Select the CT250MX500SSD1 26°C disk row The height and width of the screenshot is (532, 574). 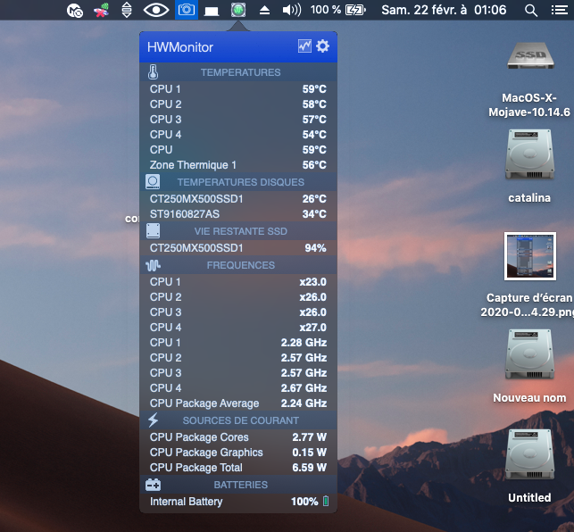[x=238, y=199]
